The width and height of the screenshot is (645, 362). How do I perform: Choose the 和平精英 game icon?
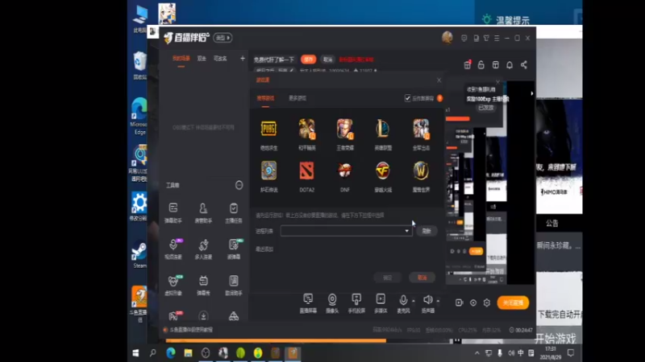307,129
